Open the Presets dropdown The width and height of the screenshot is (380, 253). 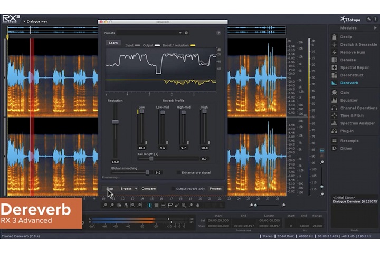point(149,33)
